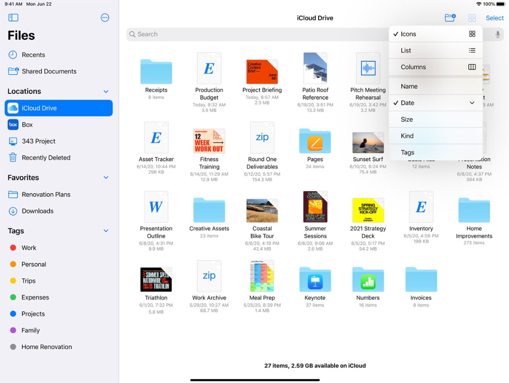Open the Meal Prep spreadsheet

tap(262, 276)
